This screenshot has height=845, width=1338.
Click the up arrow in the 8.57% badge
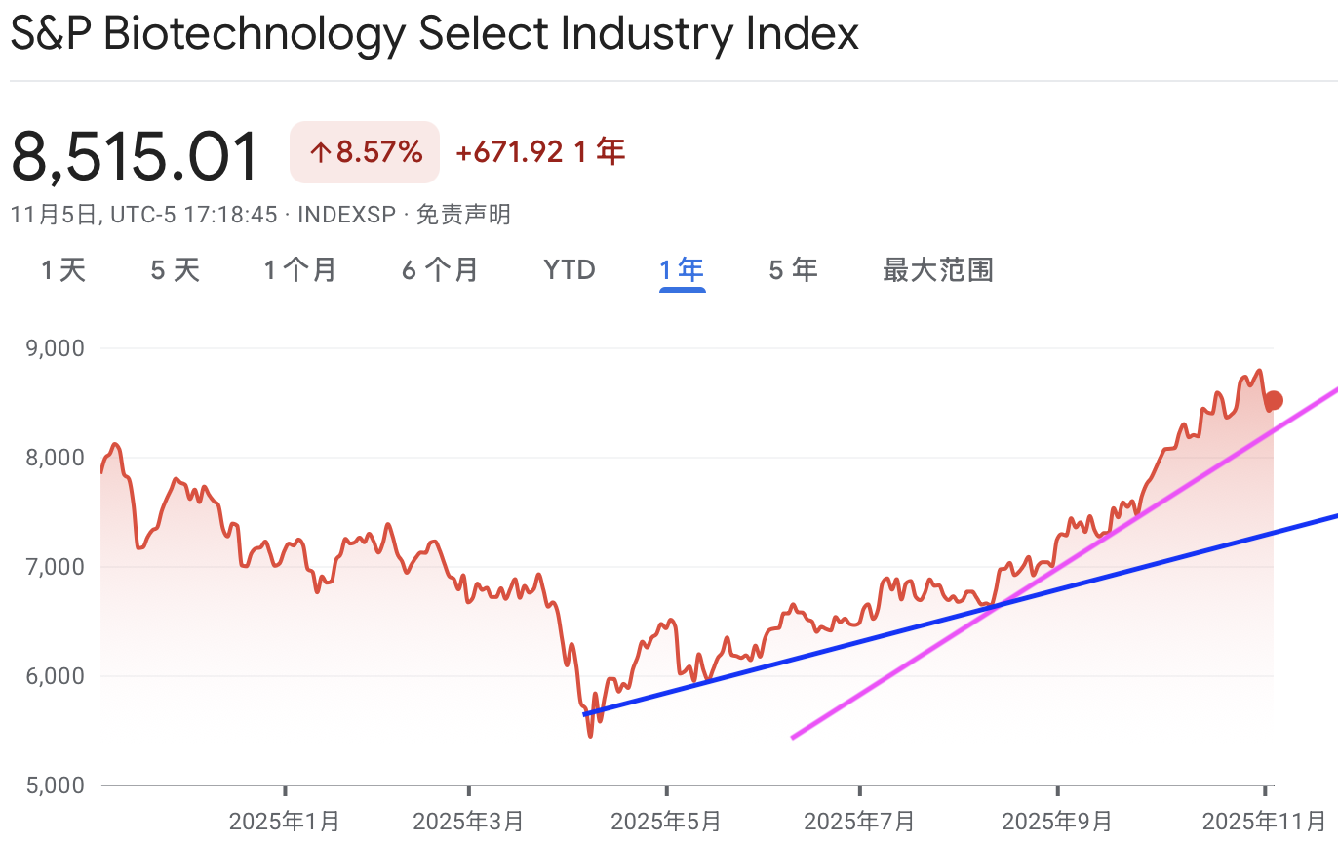tap(321, 152)
